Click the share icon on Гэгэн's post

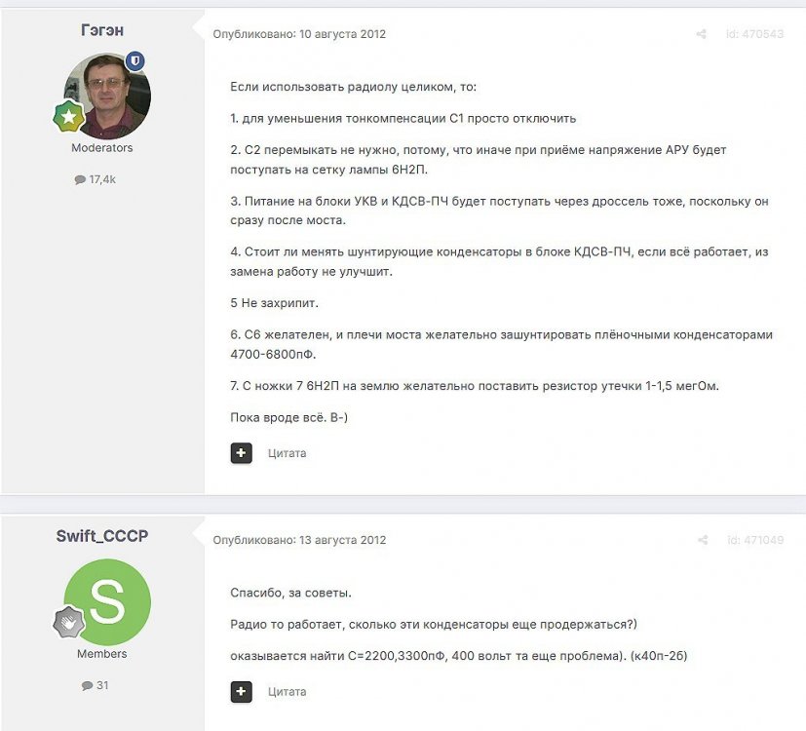tap(701, 34)
